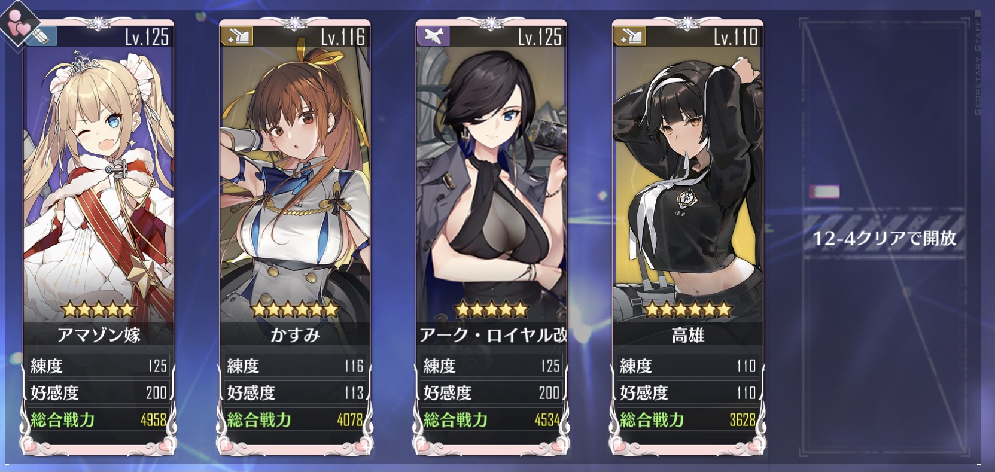Click the cruiser class icon on 高雄 card

pos(629,36)
